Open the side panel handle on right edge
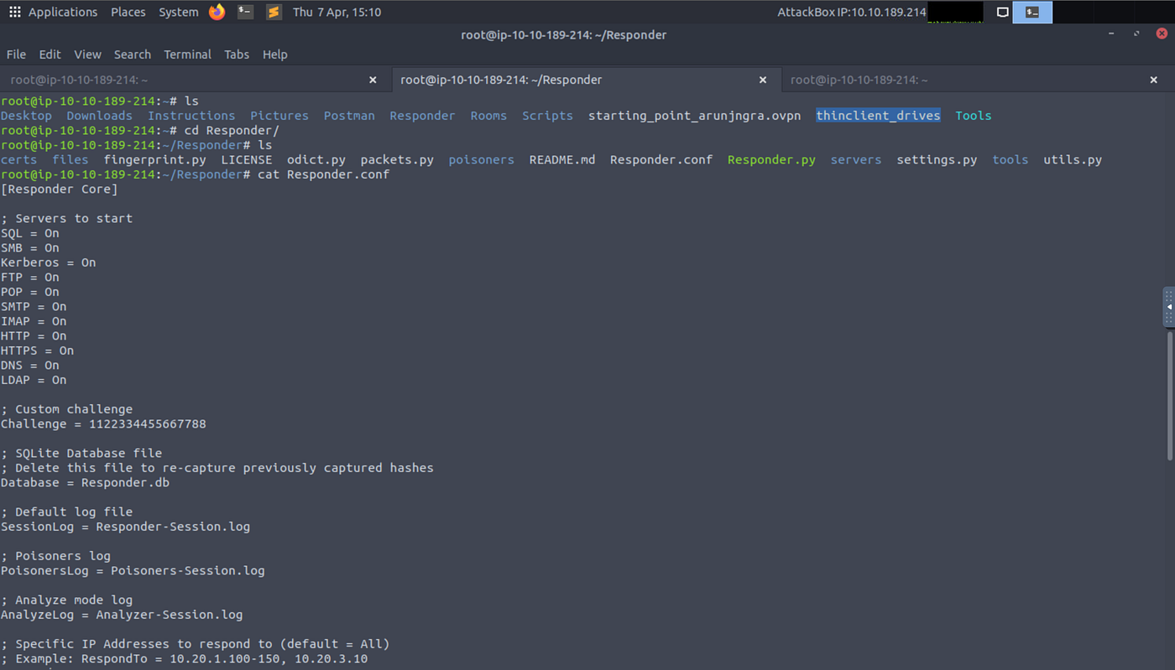1175x670 pixels. [1168, 307]
